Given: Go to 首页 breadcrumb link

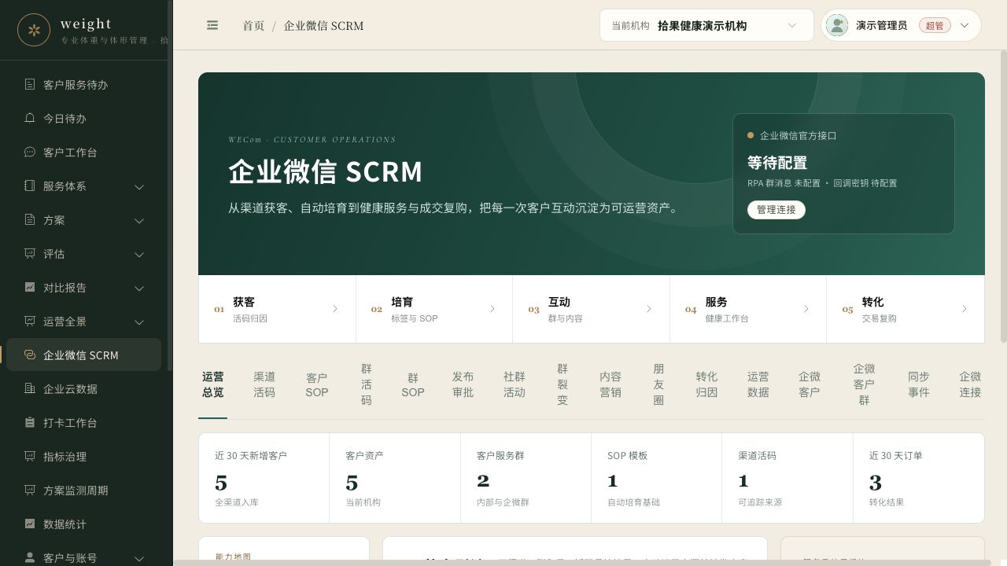Looking at the screenshot, I should pyautogui.click(x=253, y=25).
